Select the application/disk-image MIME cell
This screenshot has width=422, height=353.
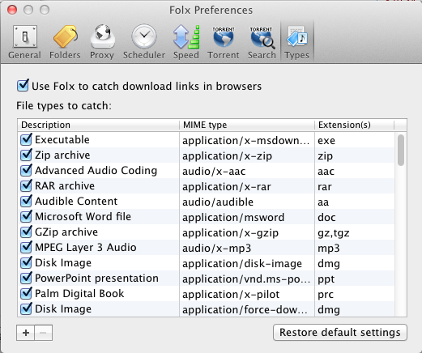[x=247, y=263]
